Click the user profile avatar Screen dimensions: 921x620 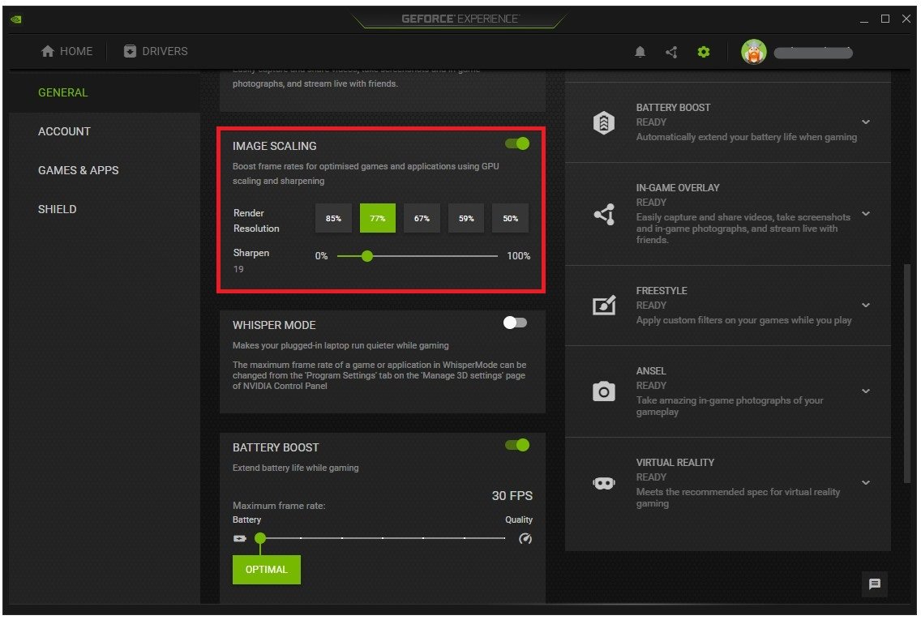753,52
